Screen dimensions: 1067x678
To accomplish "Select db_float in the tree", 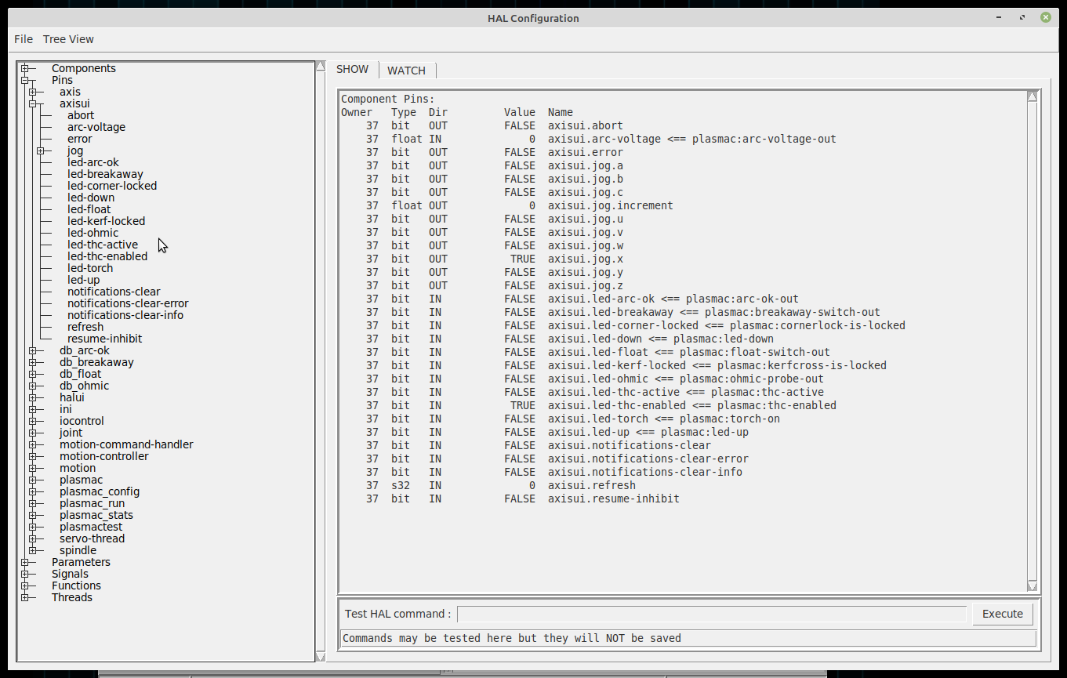I will (x=81, y=374).
